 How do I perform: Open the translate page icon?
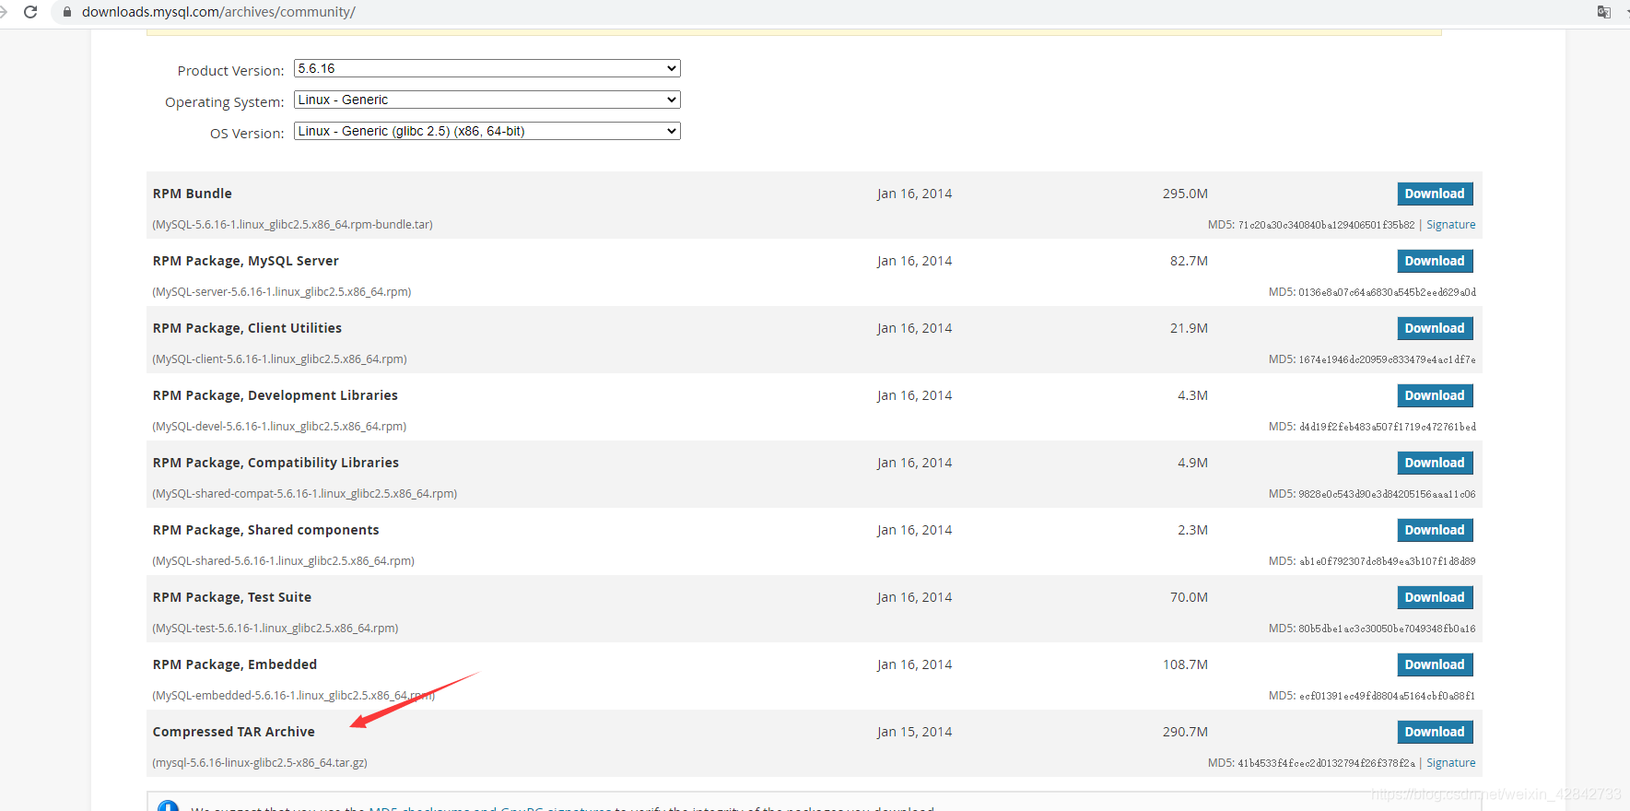pyautogui.click(x=1604, y=12)
